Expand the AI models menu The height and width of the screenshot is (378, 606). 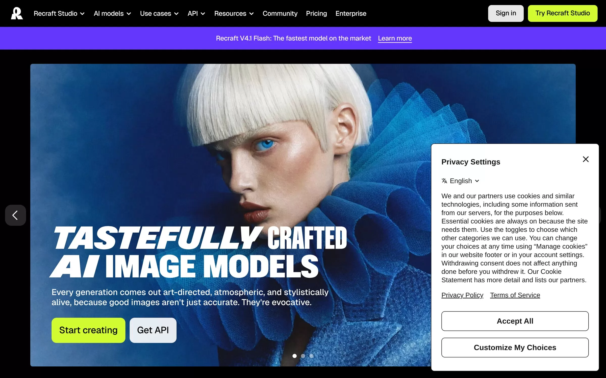[112, 13]
